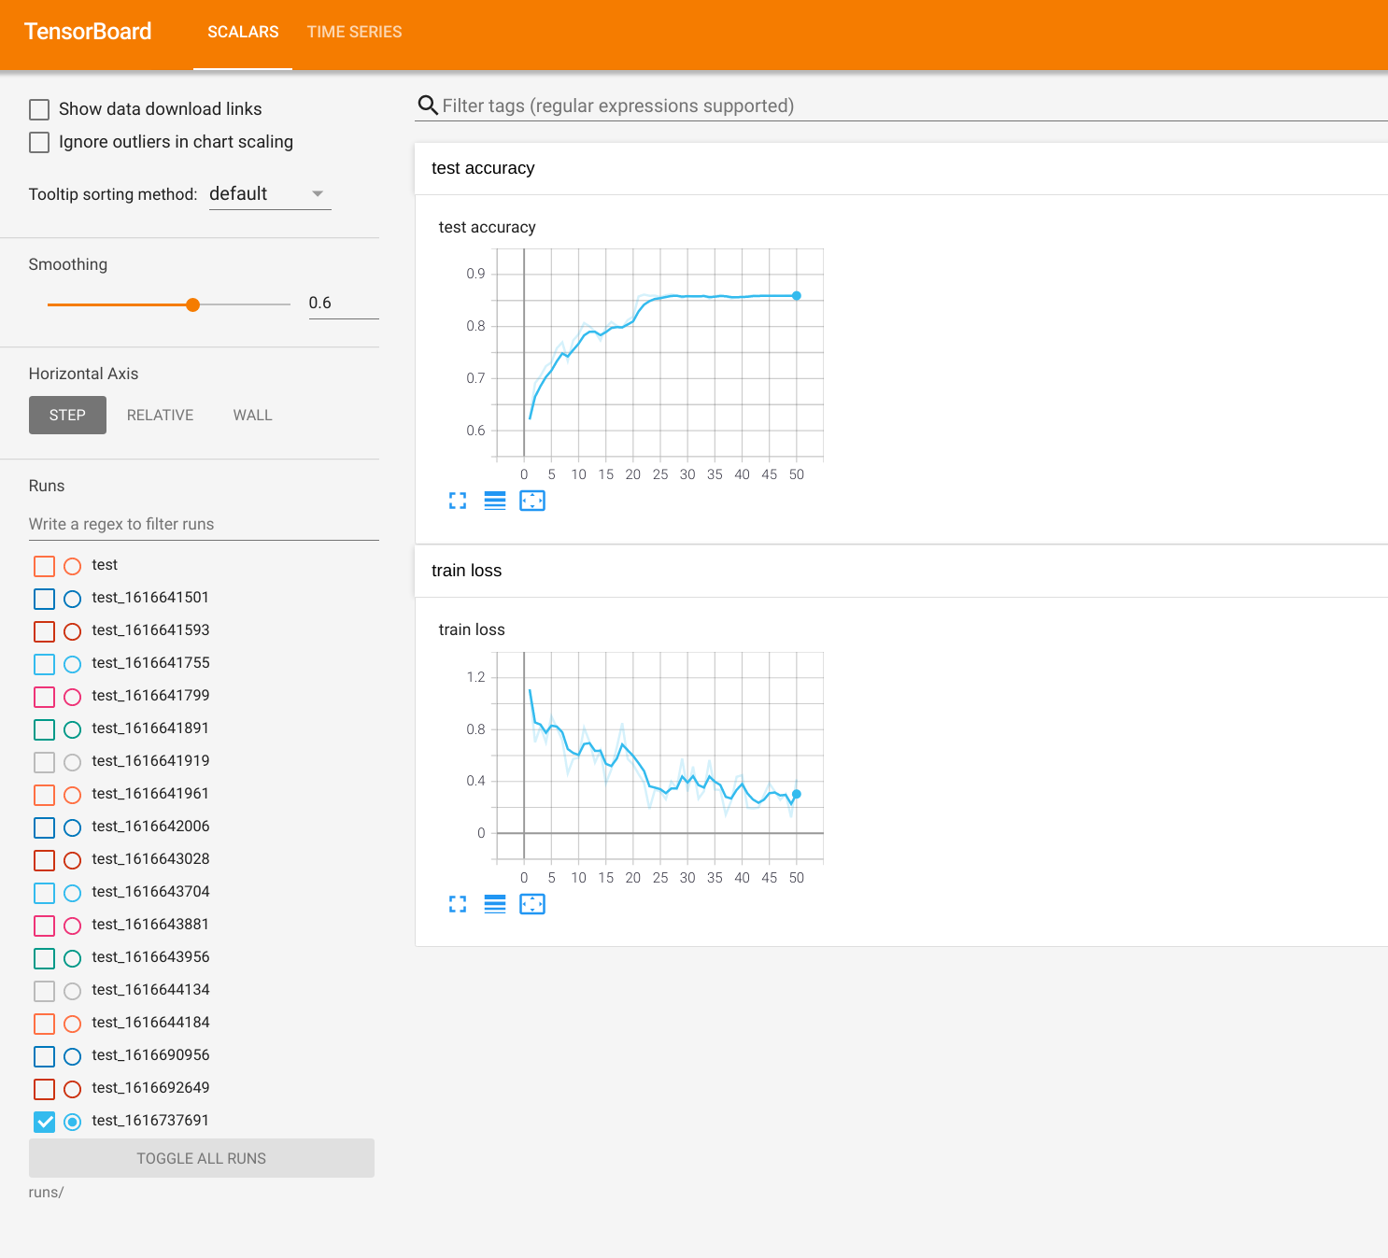Enable Ignore outliers in chart scaling
This screenshot has height=1258, width=1388.
[x=39, y=143]
